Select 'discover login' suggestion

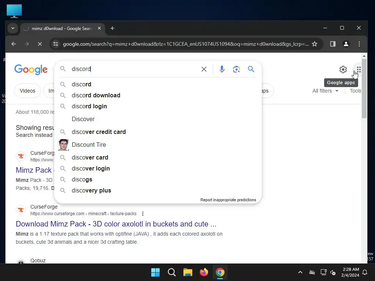click(158, 168)
